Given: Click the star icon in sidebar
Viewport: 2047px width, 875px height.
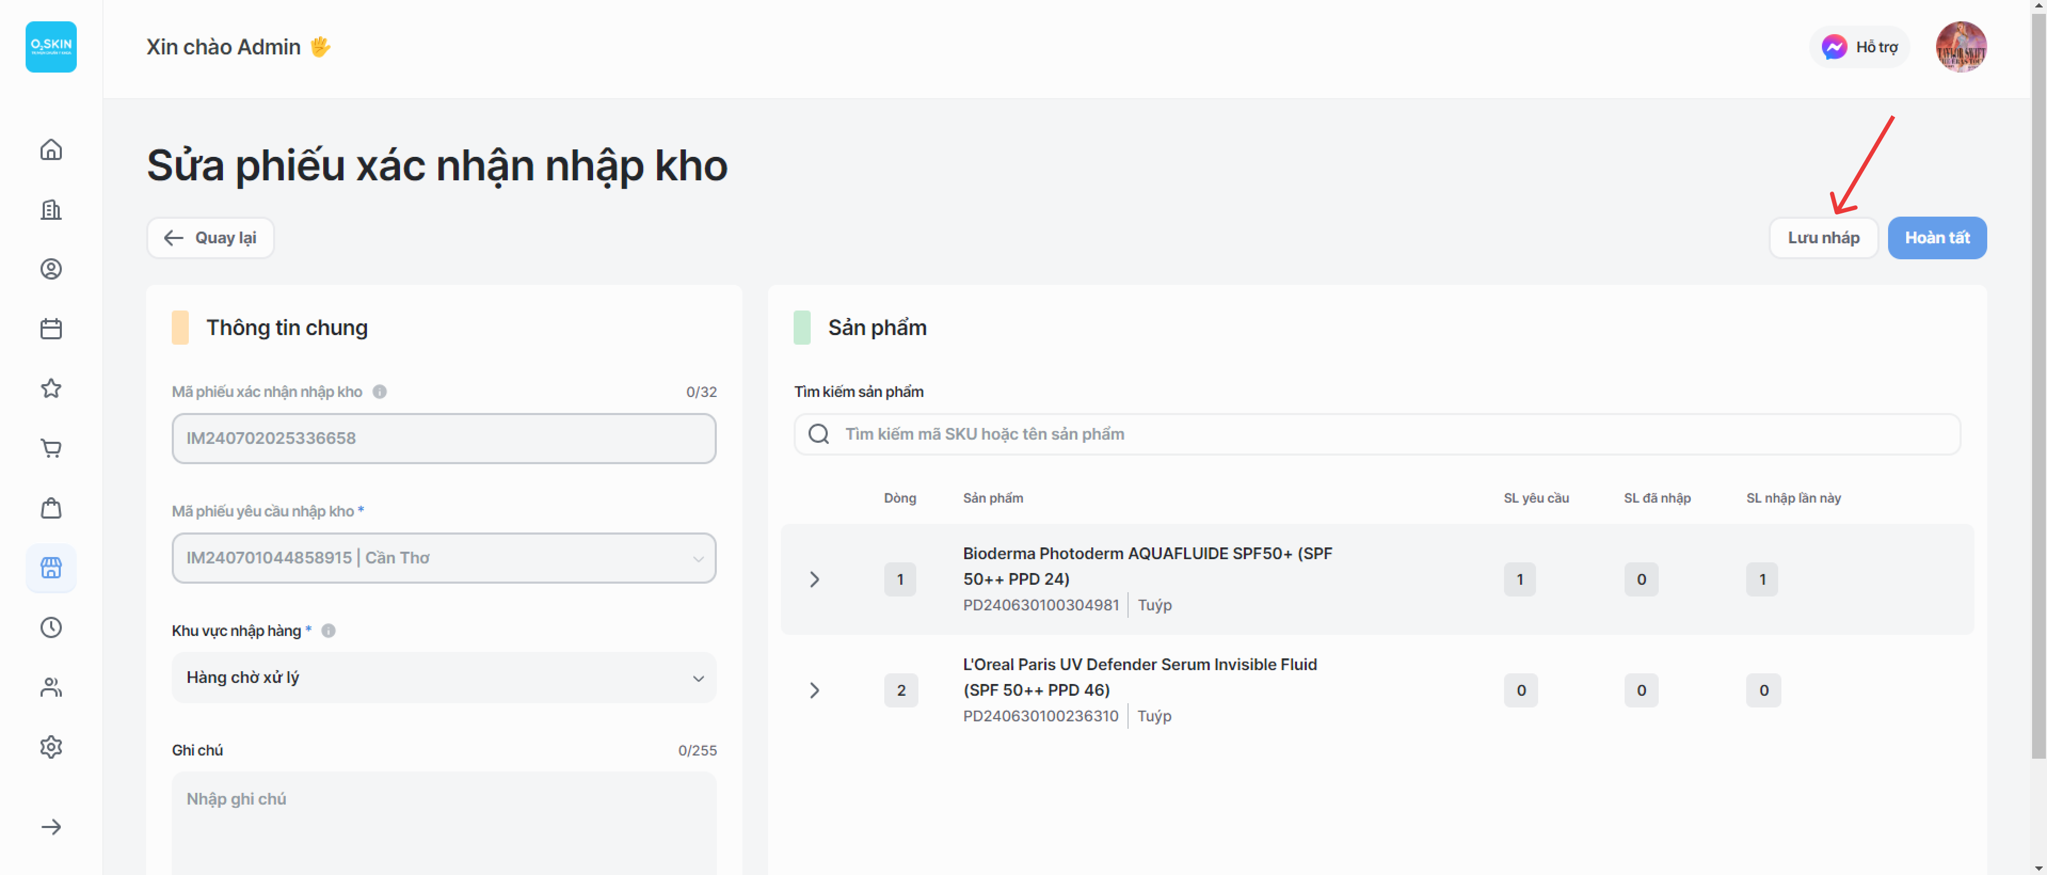Looking at the screenshot, I should coord(51,388).
